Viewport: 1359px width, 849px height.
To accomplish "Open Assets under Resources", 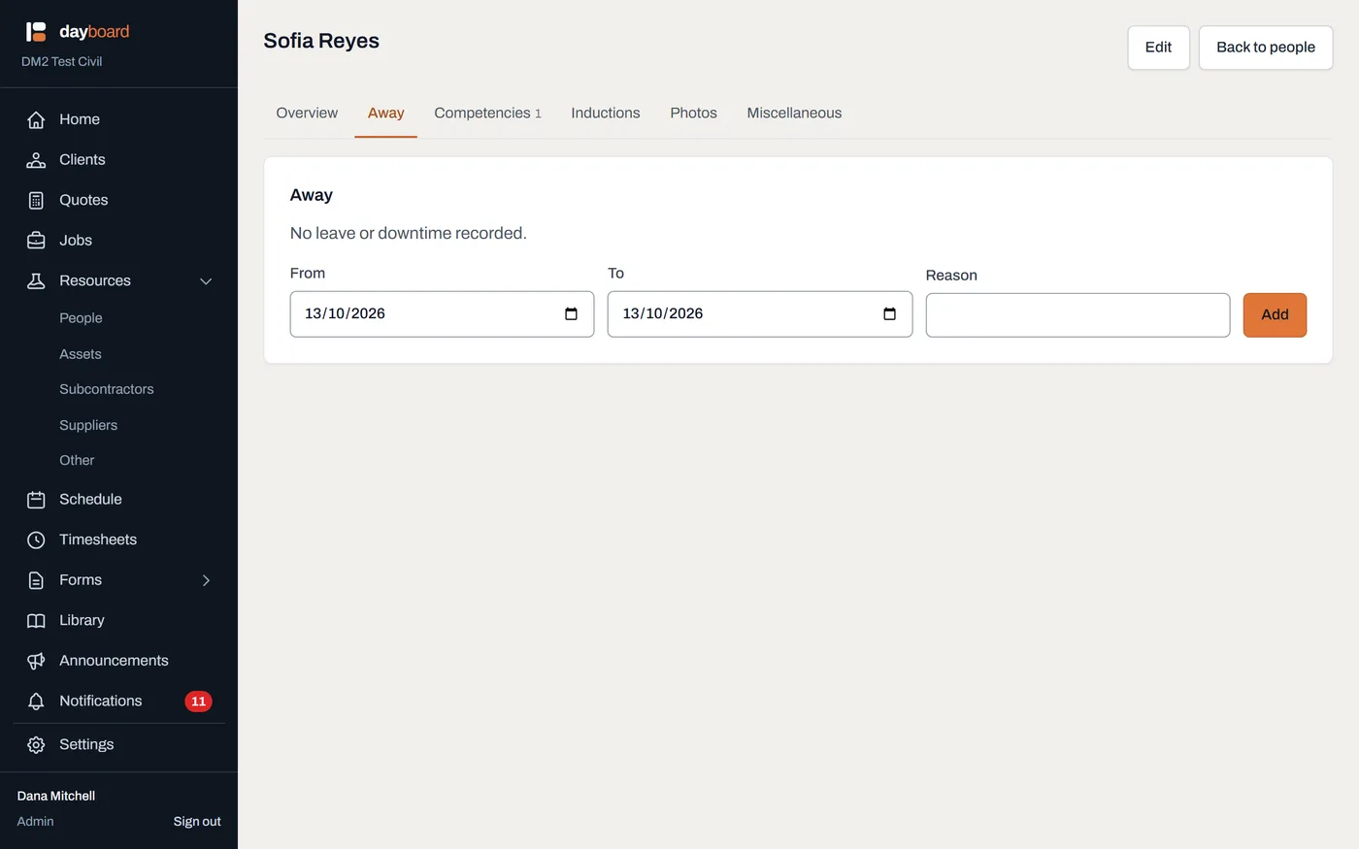I will pos(81,354).
